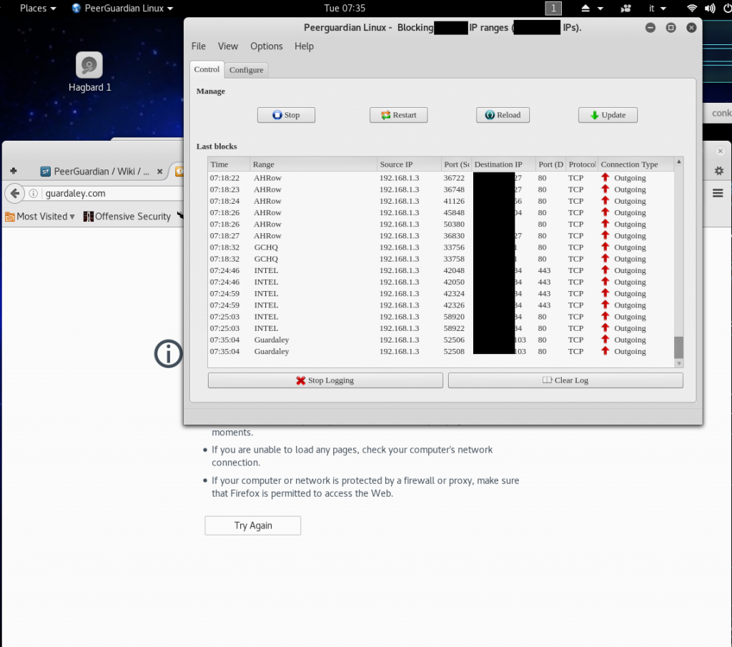Open the power menu icon in the top bar

coord(727,9)
